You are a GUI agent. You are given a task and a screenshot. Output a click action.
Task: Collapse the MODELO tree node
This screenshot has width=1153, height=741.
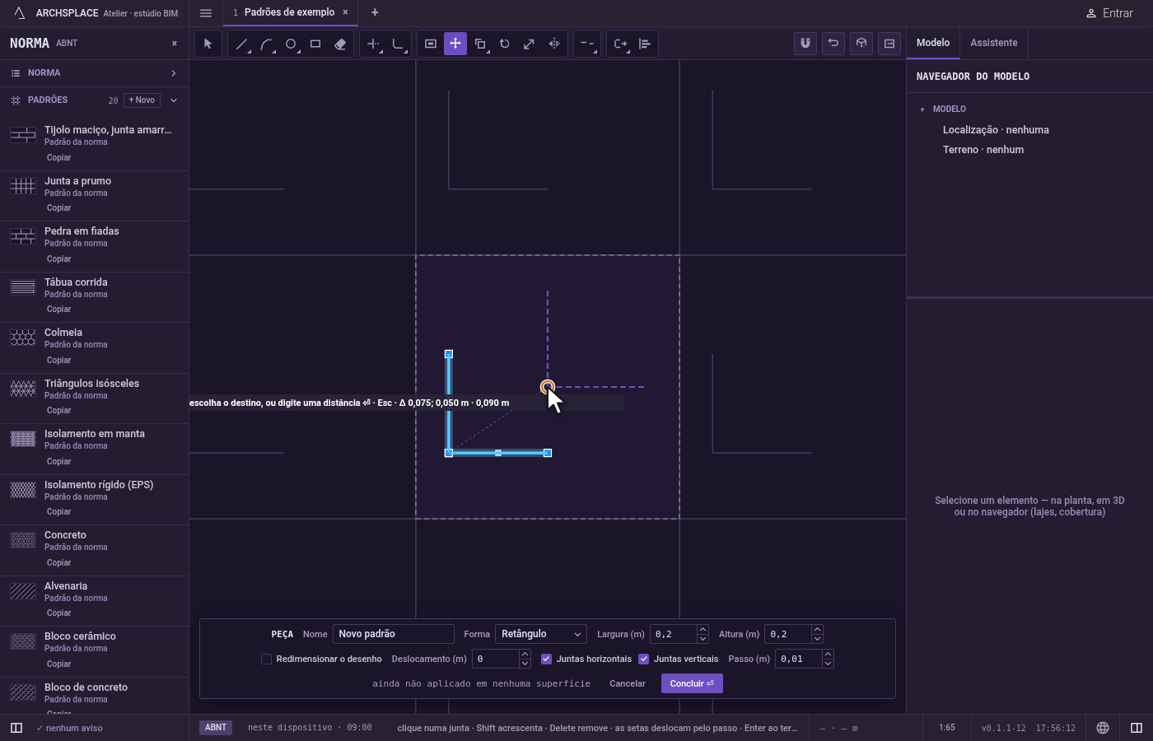(x=922, y=110)
